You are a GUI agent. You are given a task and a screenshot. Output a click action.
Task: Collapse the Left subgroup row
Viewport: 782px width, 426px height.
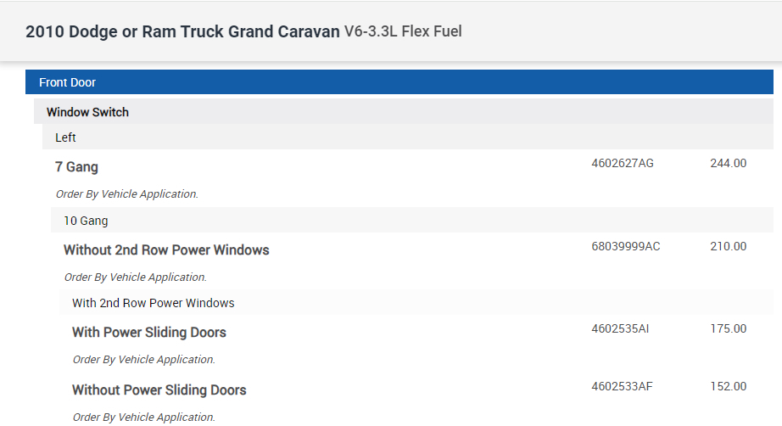click(x=66, y=137)
